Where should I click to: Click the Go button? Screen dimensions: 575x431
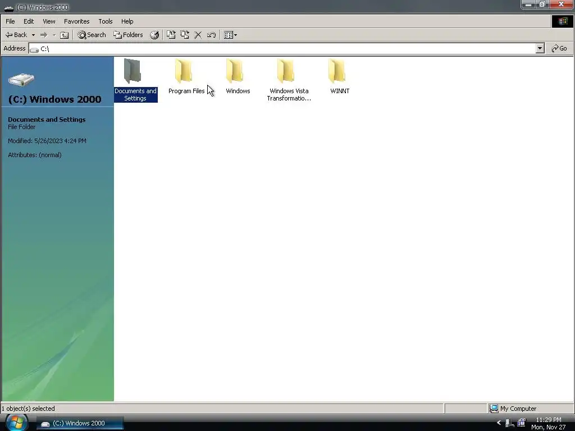[559, 48]
